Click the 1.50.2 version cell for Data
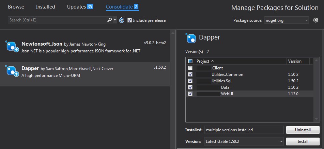Screen dimensions: 324x149 click(x=293, y=87)
